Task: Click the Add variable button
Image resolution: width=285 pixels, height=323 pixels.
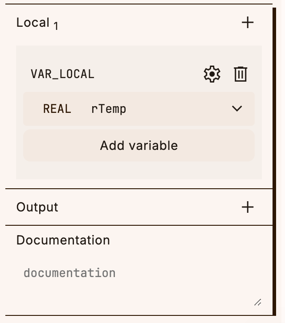Action: [139, 145]
